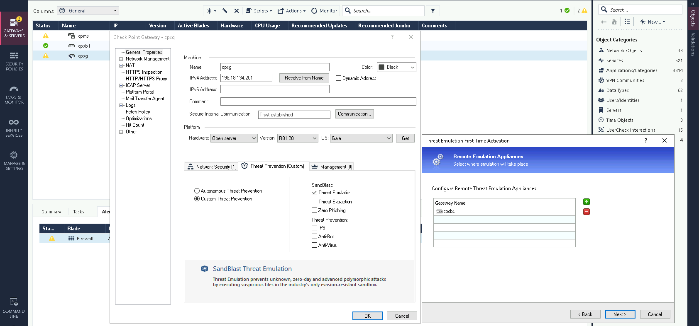Open Infinity Services panel
Screen dimensions: 699x326
[14, 128]
